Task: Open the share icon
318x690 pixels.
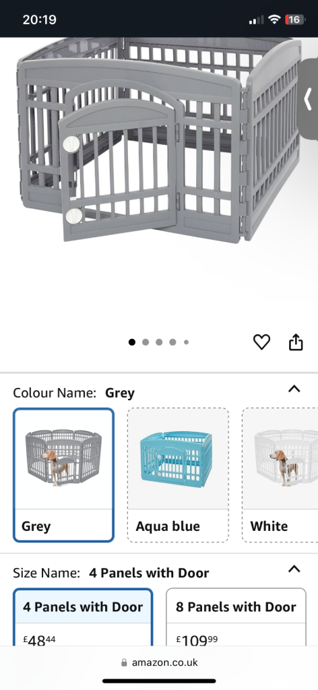Action: coord(296,342)
